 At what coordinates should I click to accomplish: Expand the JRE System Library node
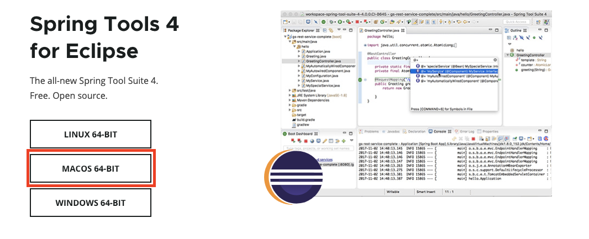click(290, 95)
